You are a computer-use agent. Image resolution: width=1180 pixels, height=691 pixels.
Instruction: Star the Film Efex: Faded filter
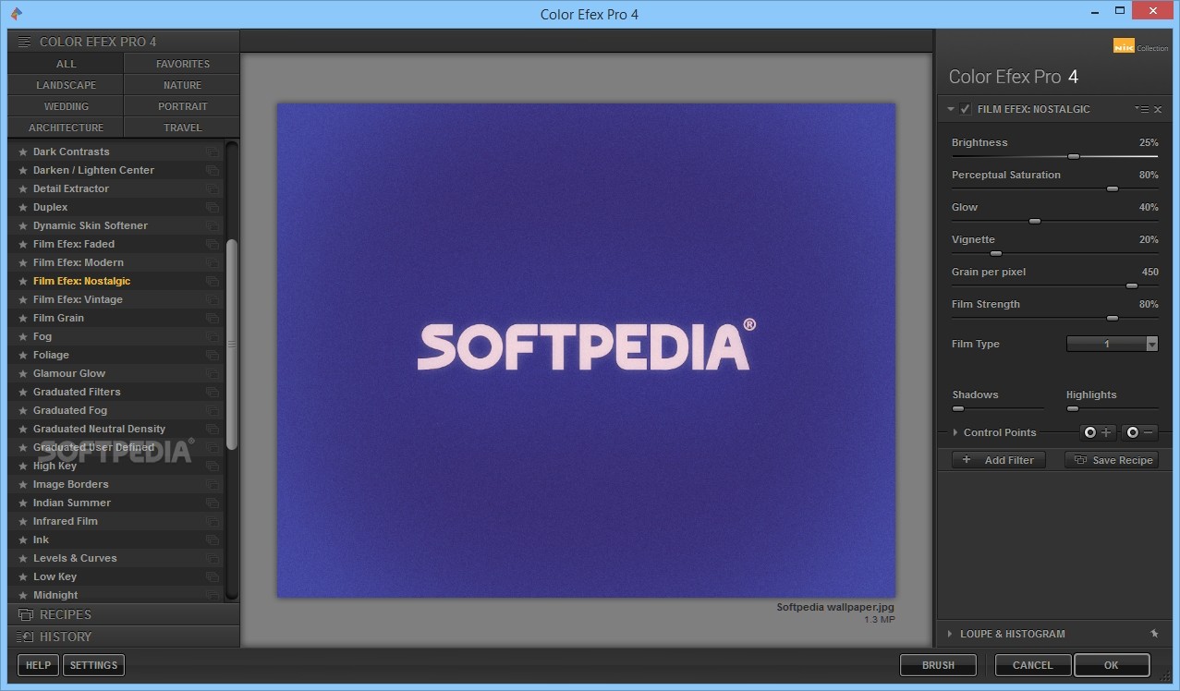[x=23, y=244]
